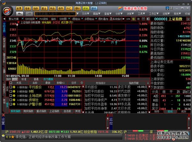Open the 工具 dropdown menu

coord(141,13)
